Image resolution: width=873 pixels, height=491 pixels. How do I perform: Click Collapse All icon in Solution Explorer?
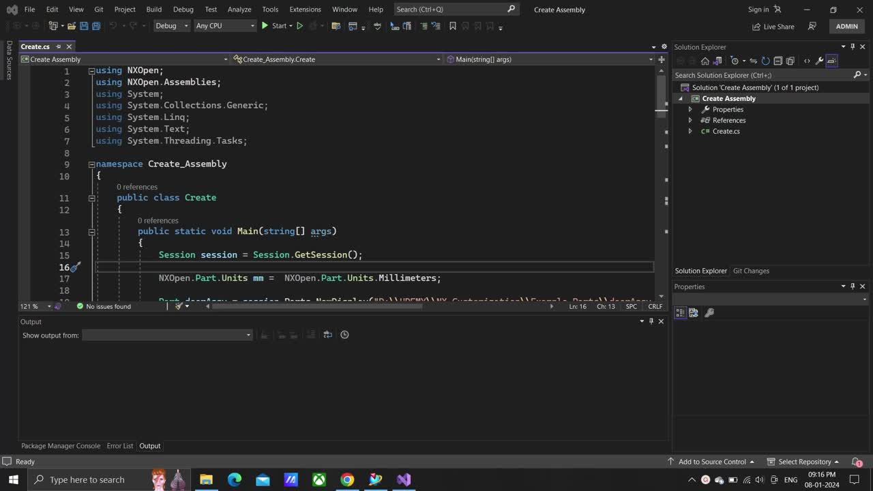click(778, 61)
